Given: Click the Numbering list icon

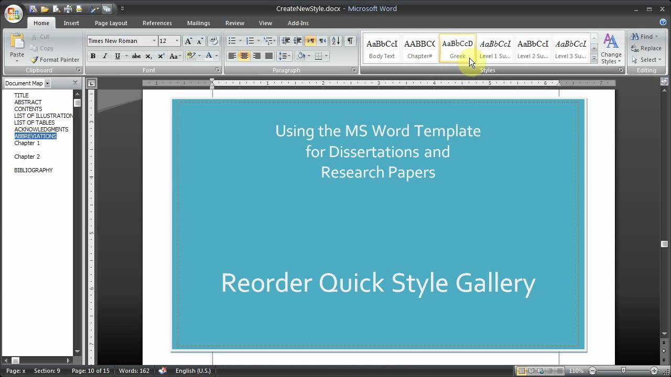Looking at the screenshot, I should coord(250,41).
